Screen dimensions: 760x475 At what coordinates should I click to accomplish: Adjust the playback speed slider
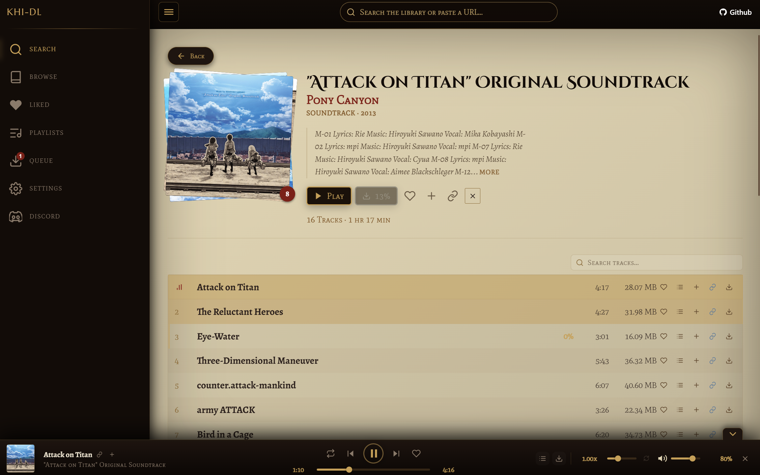pyautogui.click(x=618, y=458)
